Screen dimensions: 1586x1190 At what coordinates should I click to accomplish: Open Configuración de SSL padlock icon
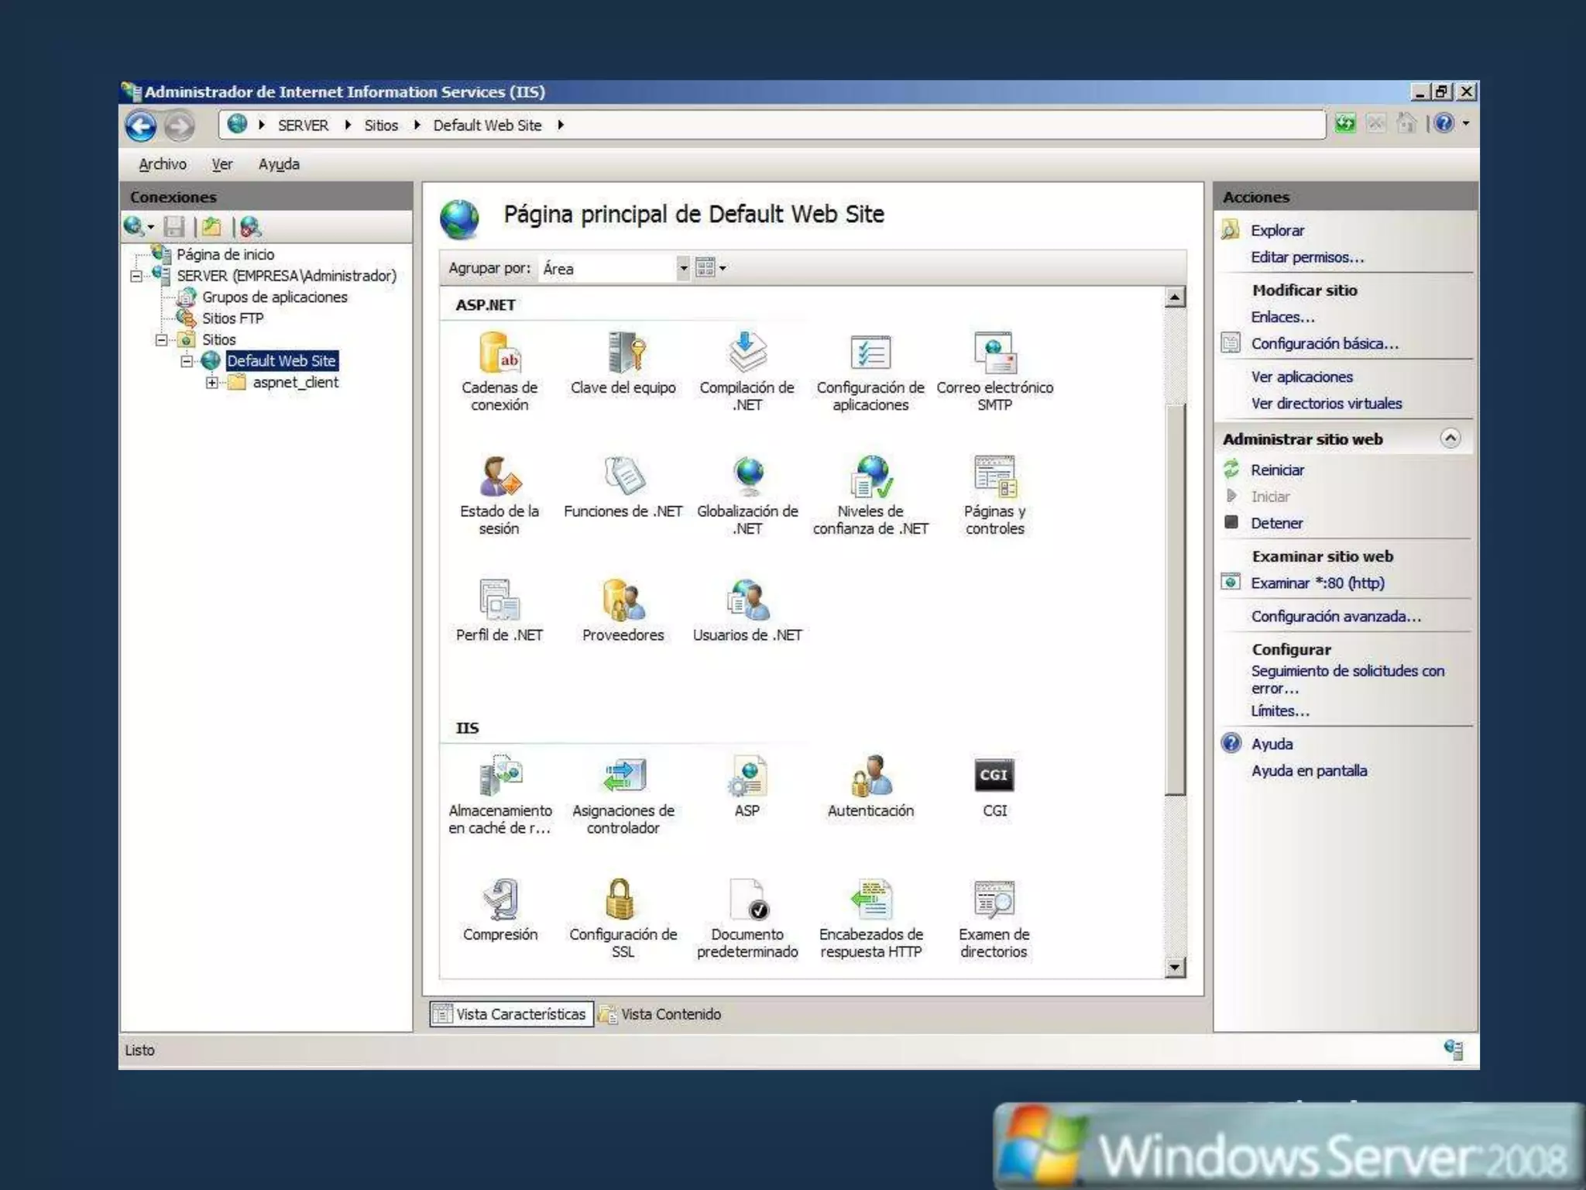pyautogui.click(x=622, y=900)
